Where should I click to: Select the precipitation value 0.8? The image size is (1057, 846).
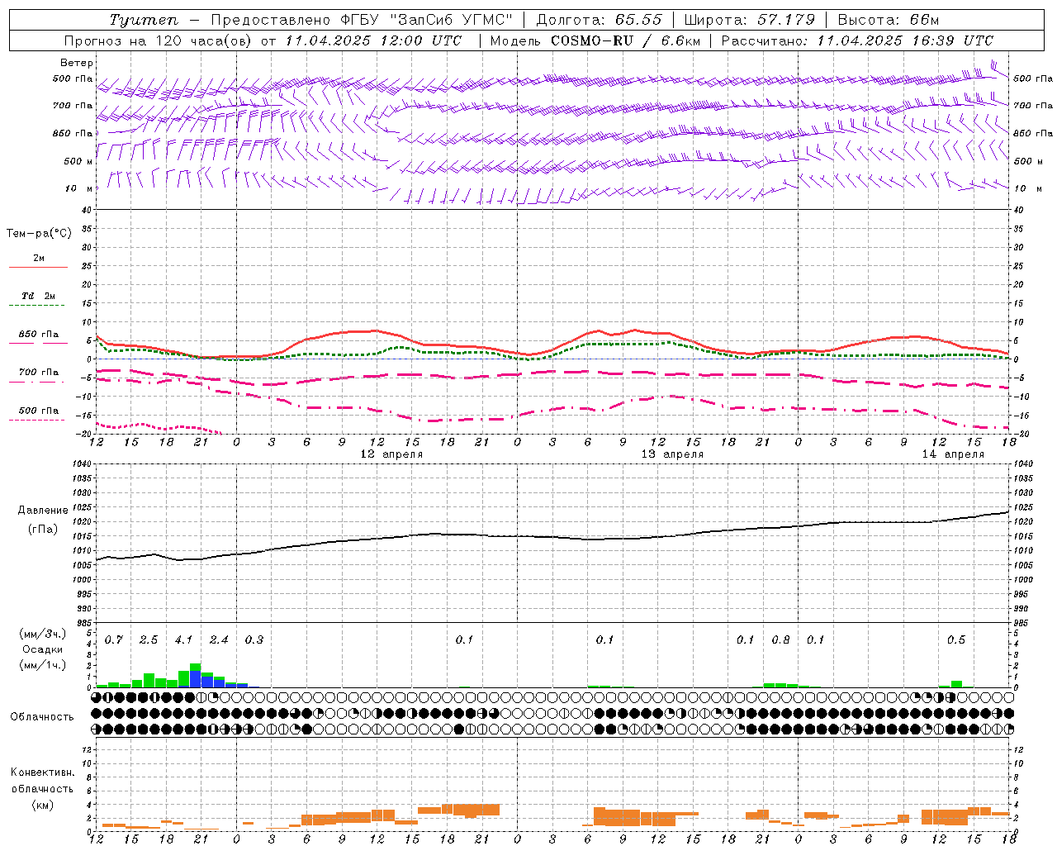[780, 640]
